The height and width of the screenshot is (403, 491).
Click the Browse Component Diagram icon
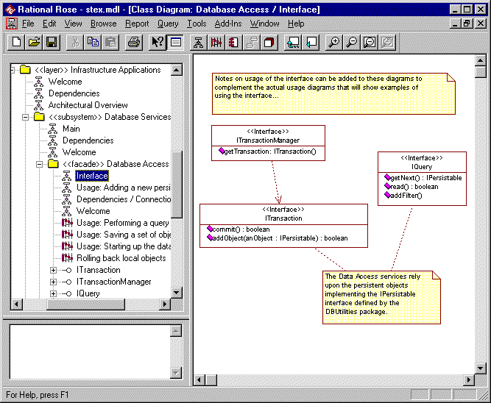pos(233,42)
